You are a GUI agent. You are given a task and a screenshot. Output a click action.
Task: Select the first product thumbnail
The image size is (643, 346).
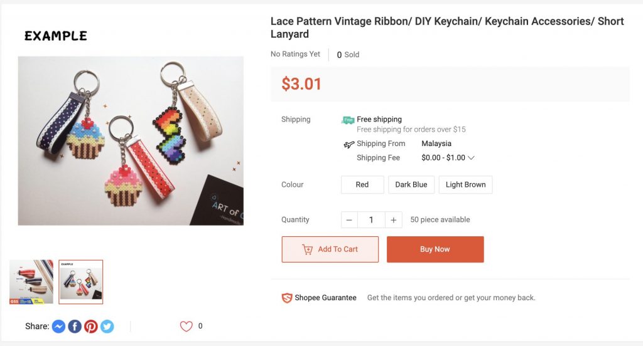tap(31, 282)
